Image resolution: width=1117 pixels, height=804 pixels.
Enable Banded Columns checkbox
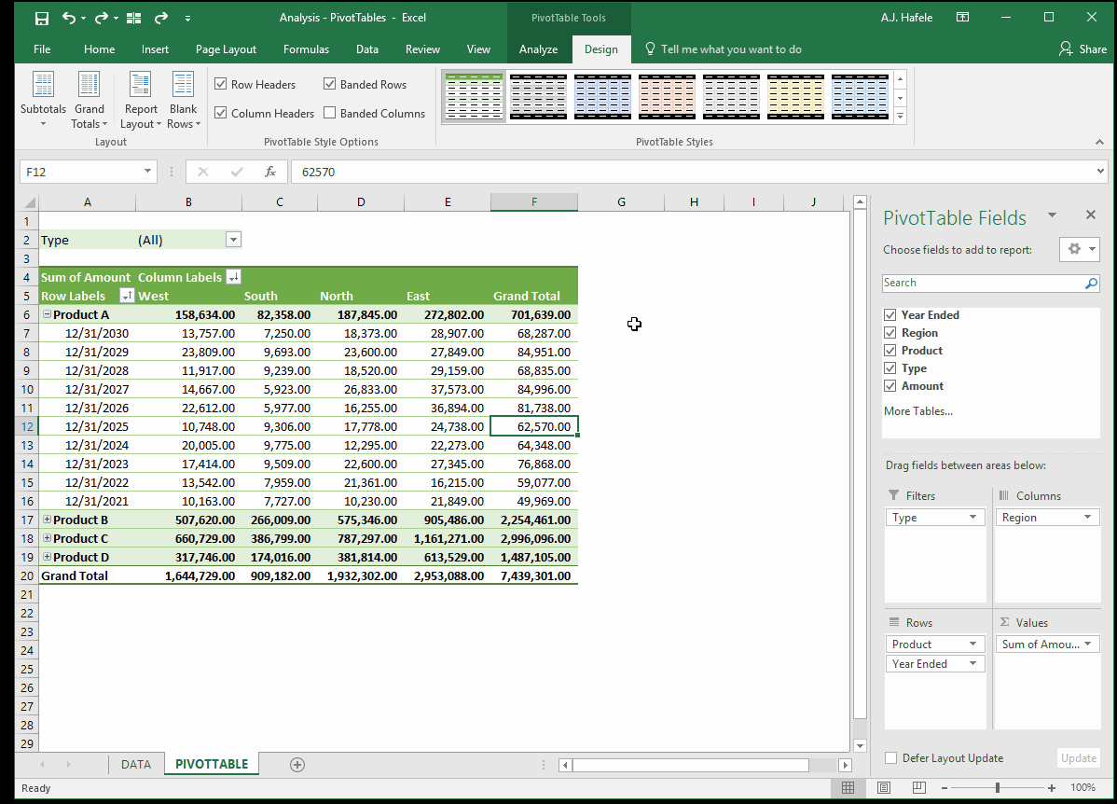(329, 113)
